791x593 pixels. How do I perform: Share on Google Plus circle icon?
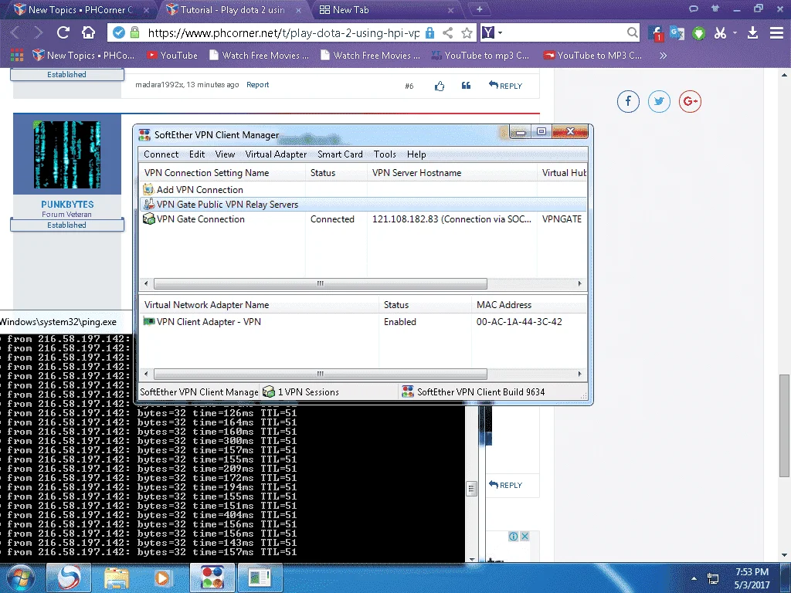click(690, 101)
